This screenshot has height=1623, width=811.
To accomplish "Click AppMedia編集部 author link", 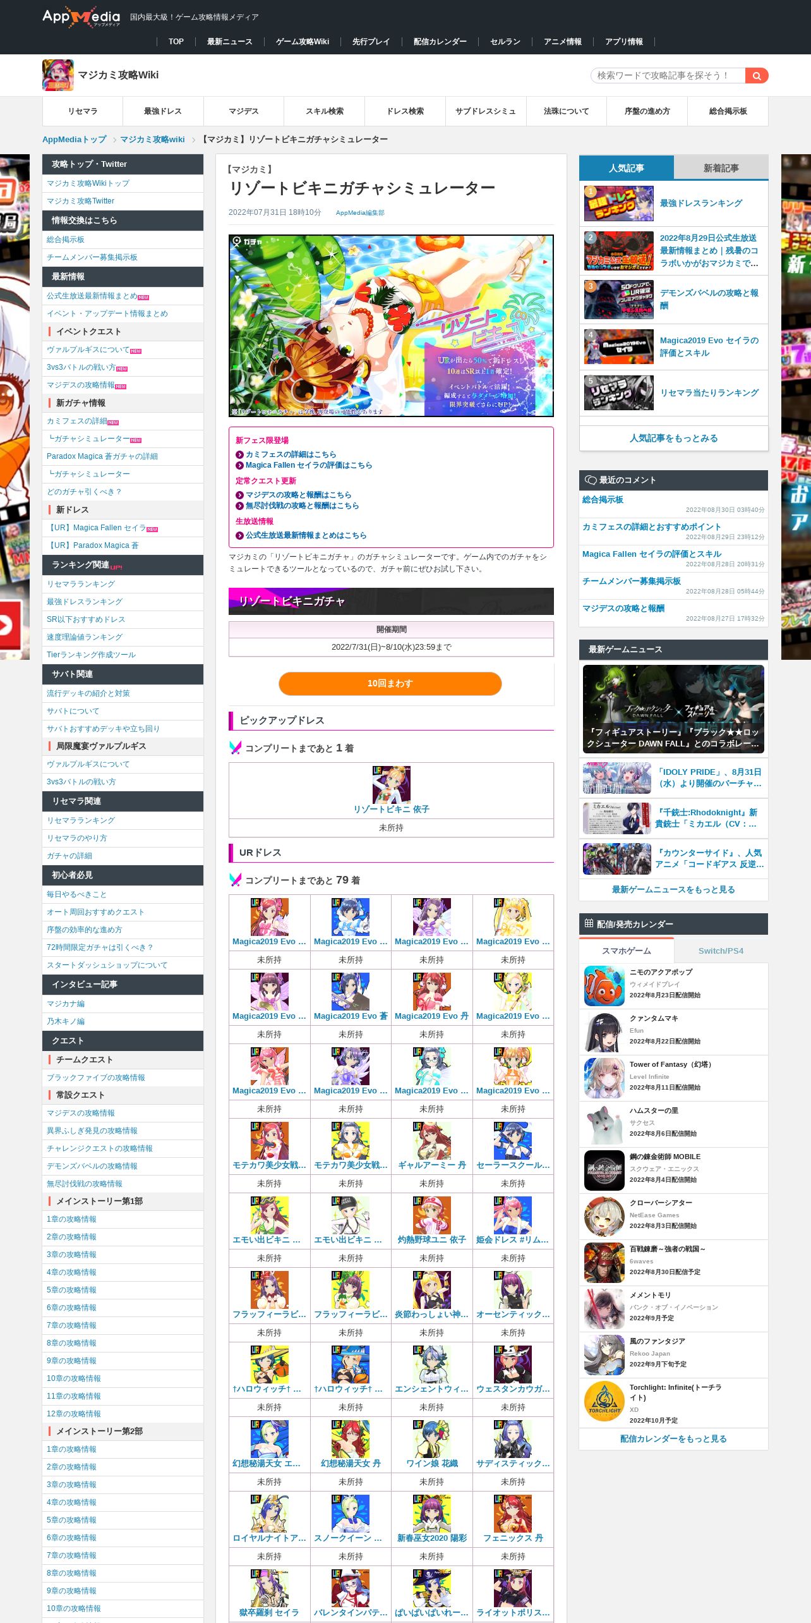I will pyautogui.click(x=360, y=213).
